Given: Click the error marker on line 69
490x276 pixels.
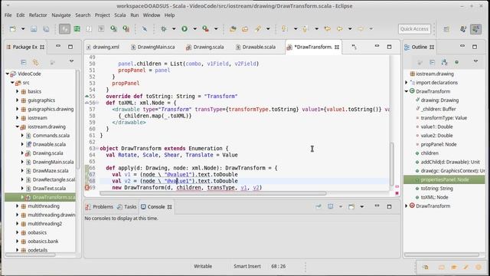Looking at the screenshot, I should 87,187.
